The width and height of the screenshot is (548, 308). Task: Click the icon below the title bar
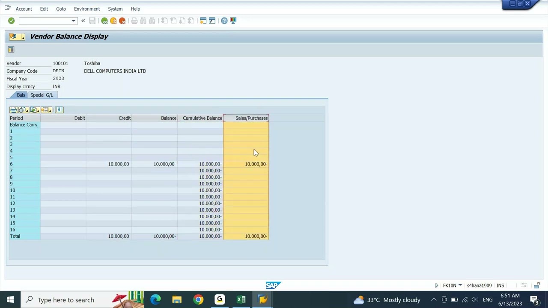(11, 50)
